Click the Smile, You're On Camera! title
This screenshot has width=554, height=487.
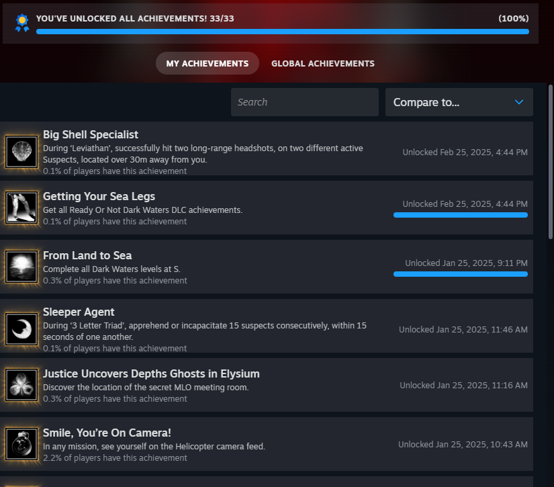tap(107, 433)
